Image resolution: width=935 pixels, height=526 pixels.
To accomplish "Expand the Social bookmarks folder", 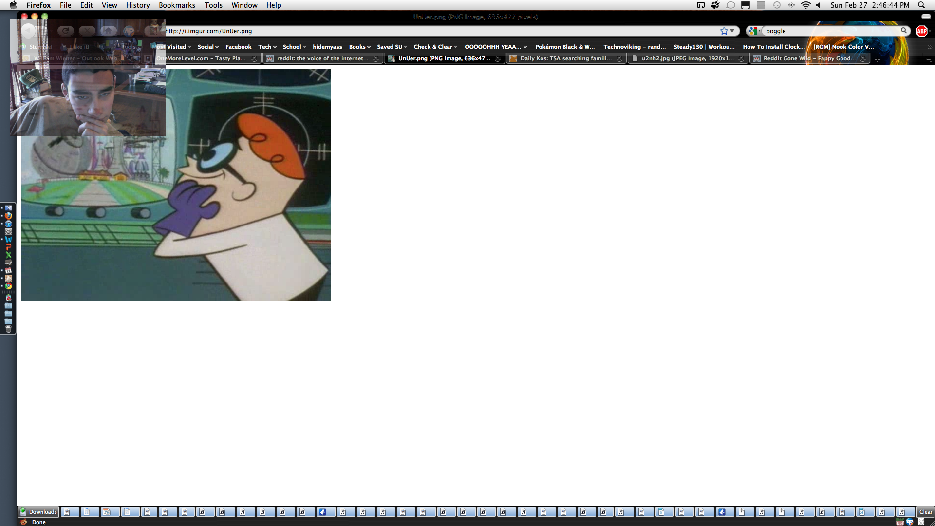I will [208, 47].
